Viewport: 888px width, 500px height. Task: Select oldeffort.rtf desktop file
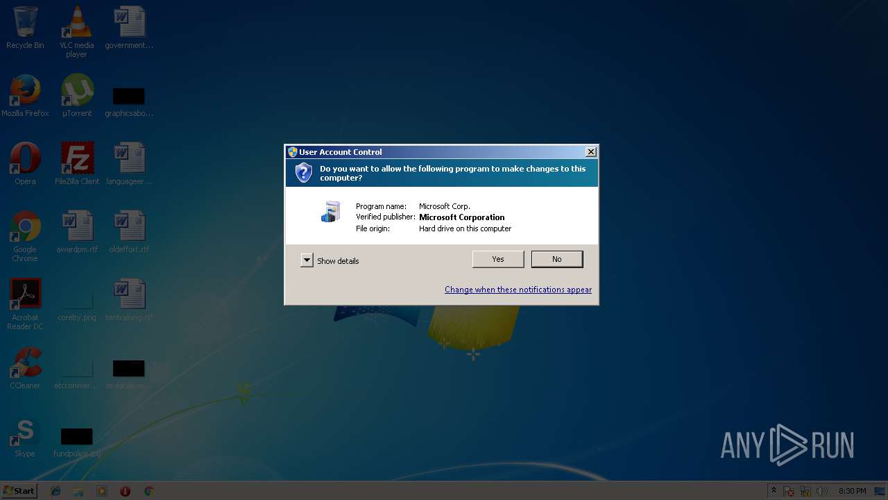(x=129, y=232)
